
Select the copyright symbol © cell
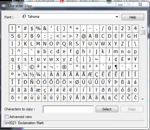[32, 67]
